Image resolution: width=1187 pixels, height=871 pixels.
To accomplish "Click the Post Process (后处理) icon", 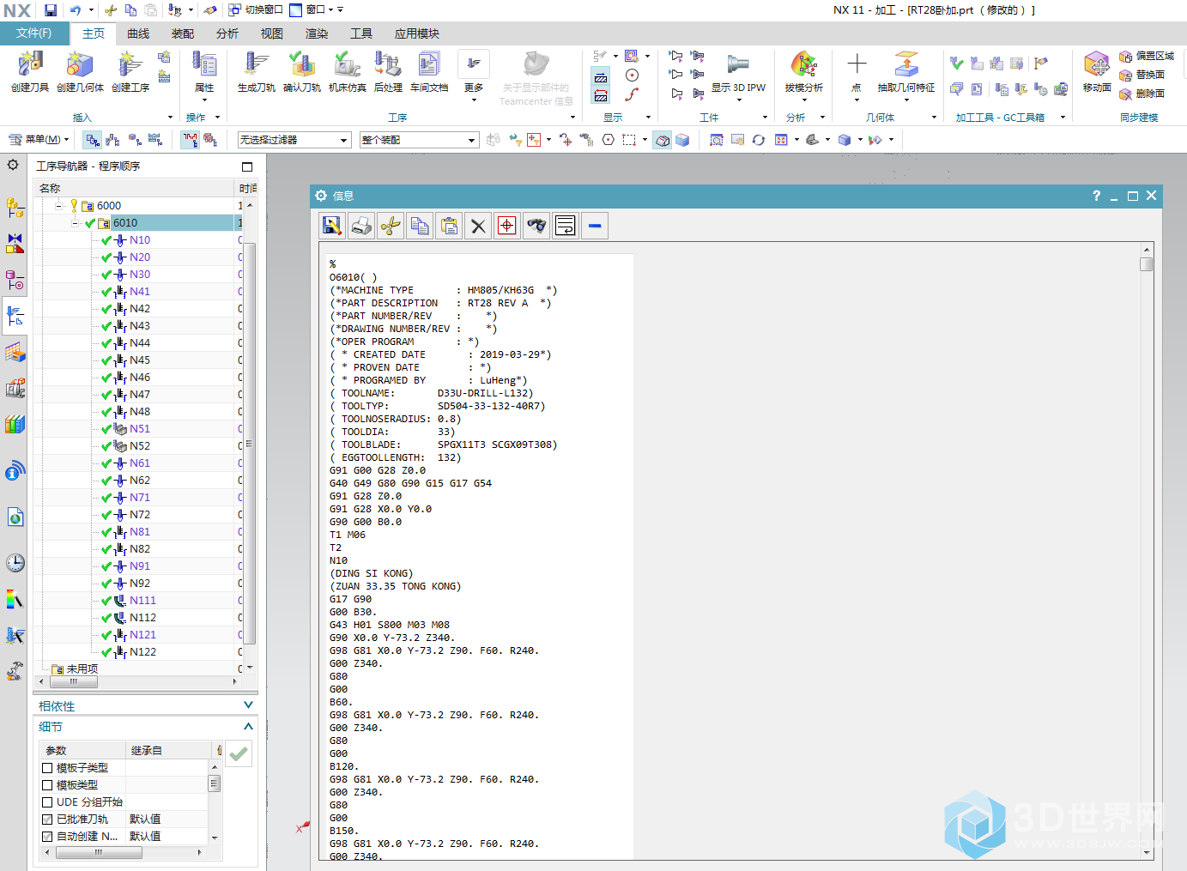I will pos(388,64).
